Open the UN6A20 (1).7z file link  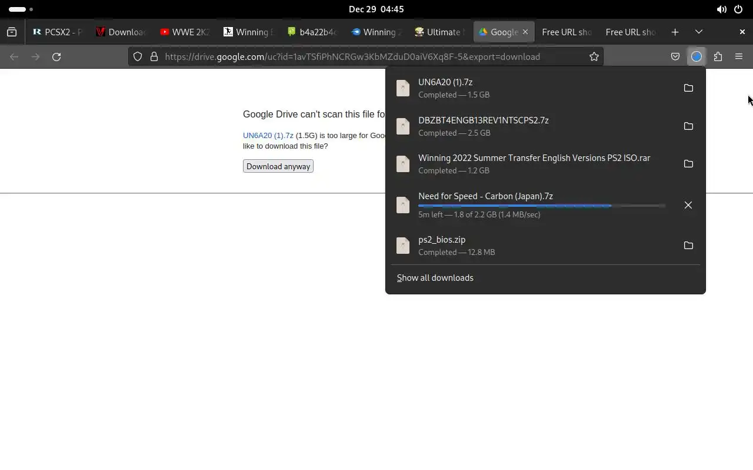tap(268, 135)
